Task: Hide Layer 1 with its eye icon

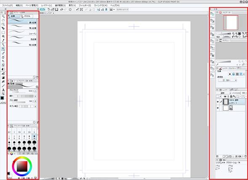Action: tap(218, 102)
